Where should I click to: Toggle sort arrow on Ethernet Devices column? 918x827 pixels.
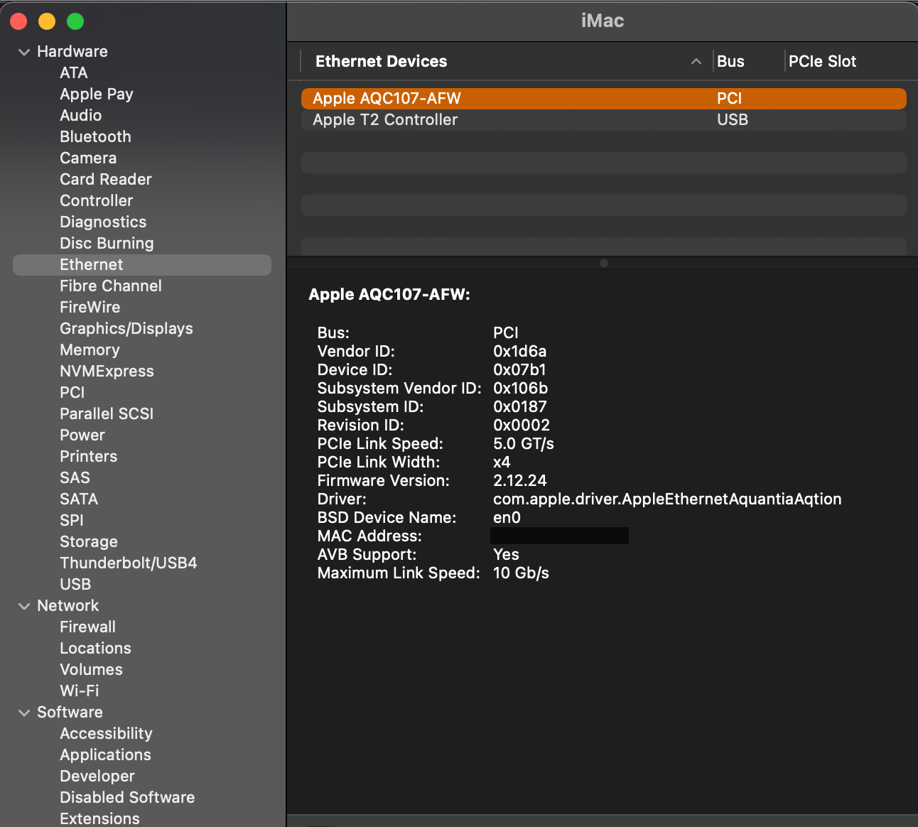(696, 62)
